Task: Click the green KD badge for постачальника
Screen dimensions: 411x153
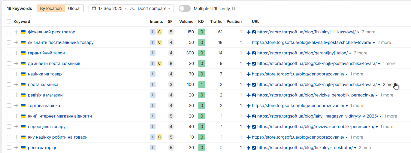Action: coord(201,84)
